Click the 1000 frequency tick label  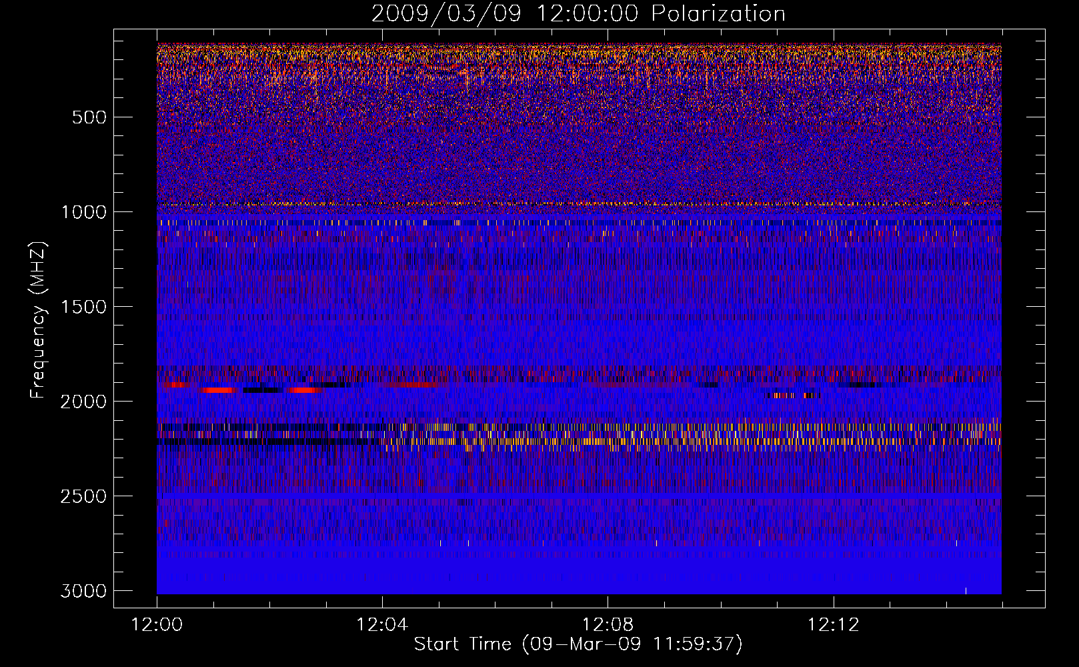click(83, 212)
